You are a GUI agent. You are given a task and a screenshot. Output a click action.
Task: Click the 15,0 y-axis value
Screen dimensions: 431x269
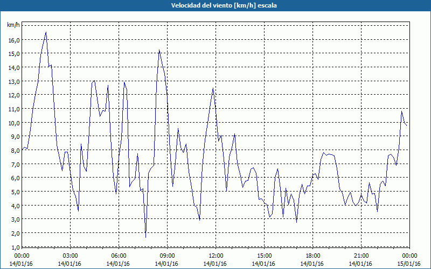pyautogui.click(x=15, y=54)
